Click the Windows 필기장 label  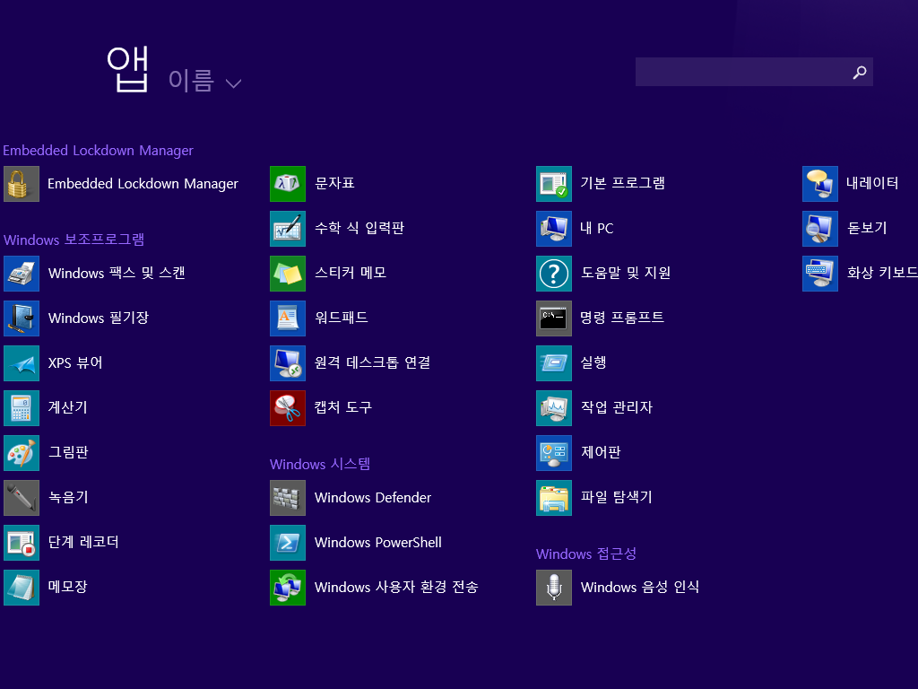(99, 318)
